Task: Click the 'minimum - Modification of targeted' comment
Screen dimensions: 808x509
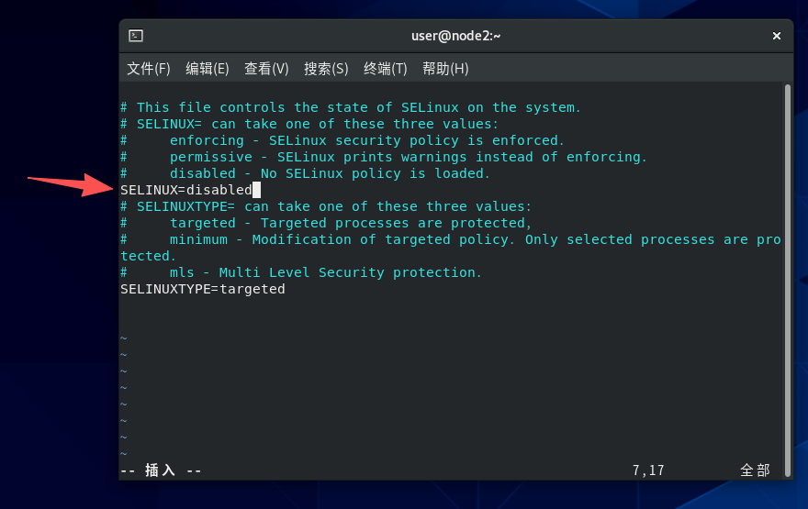Action: click(451, 239)
